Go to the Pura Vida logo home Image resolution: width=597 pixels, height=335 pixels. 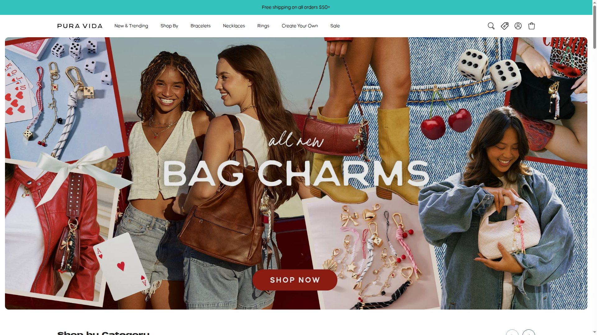coord(80,26)
